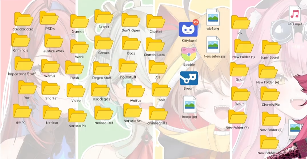Open the Degen stuff folder
The image size is (307, 159).
click(102, 68)
